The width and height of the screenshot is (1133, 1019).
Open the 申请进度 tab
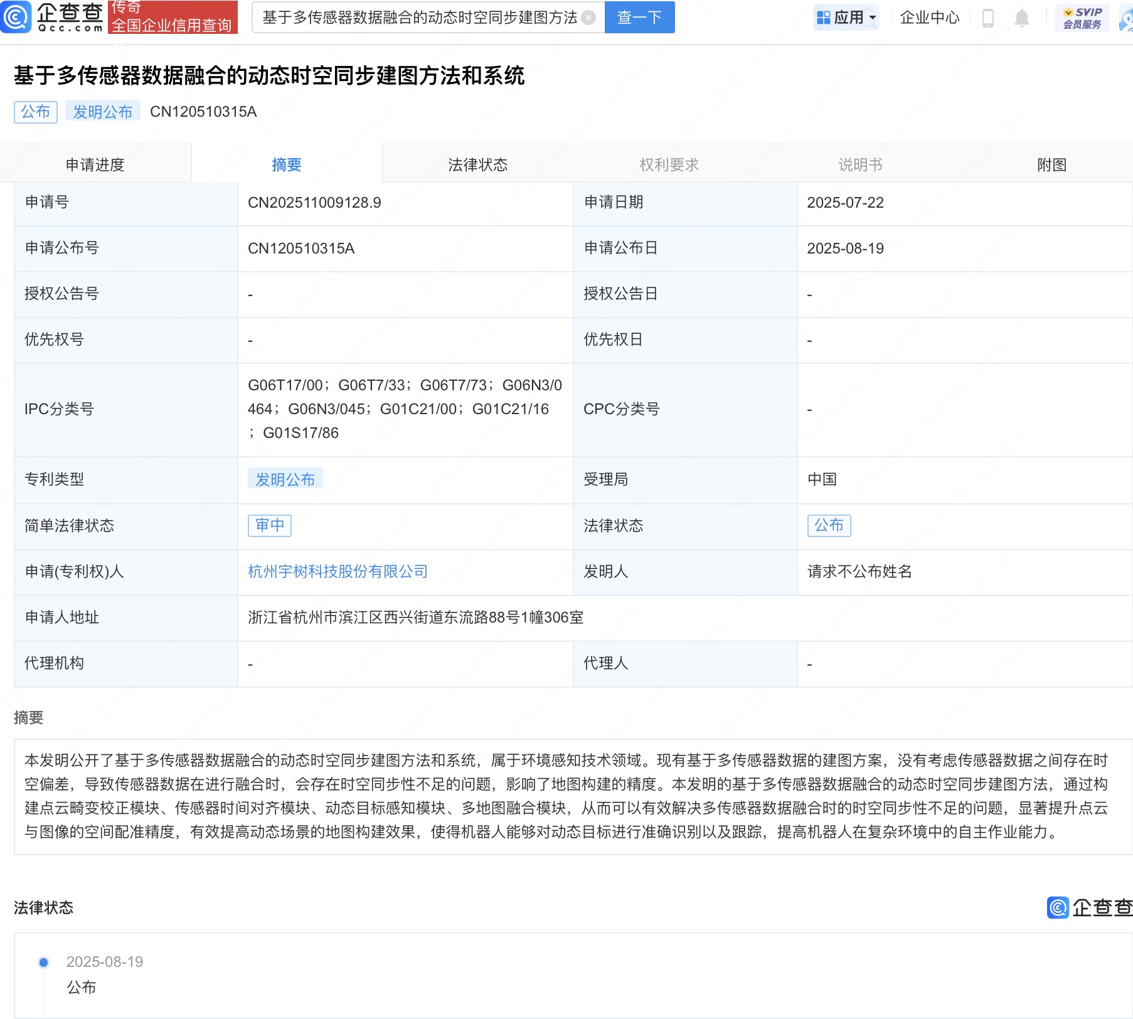(95, 164)
